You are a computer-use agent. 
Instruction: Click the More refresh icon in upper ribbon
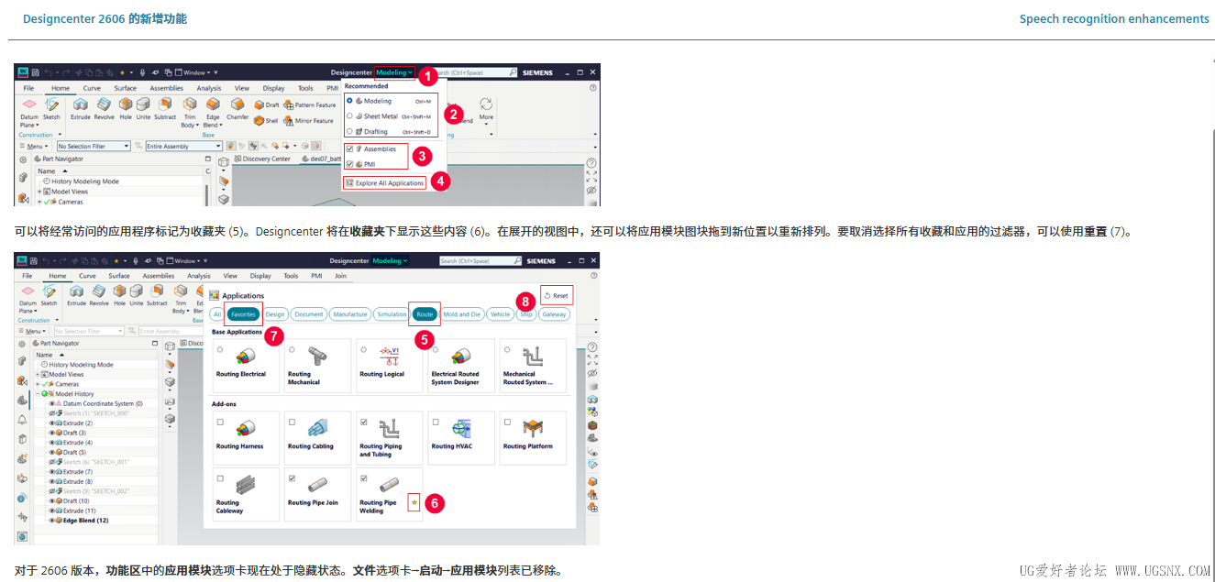486,104
